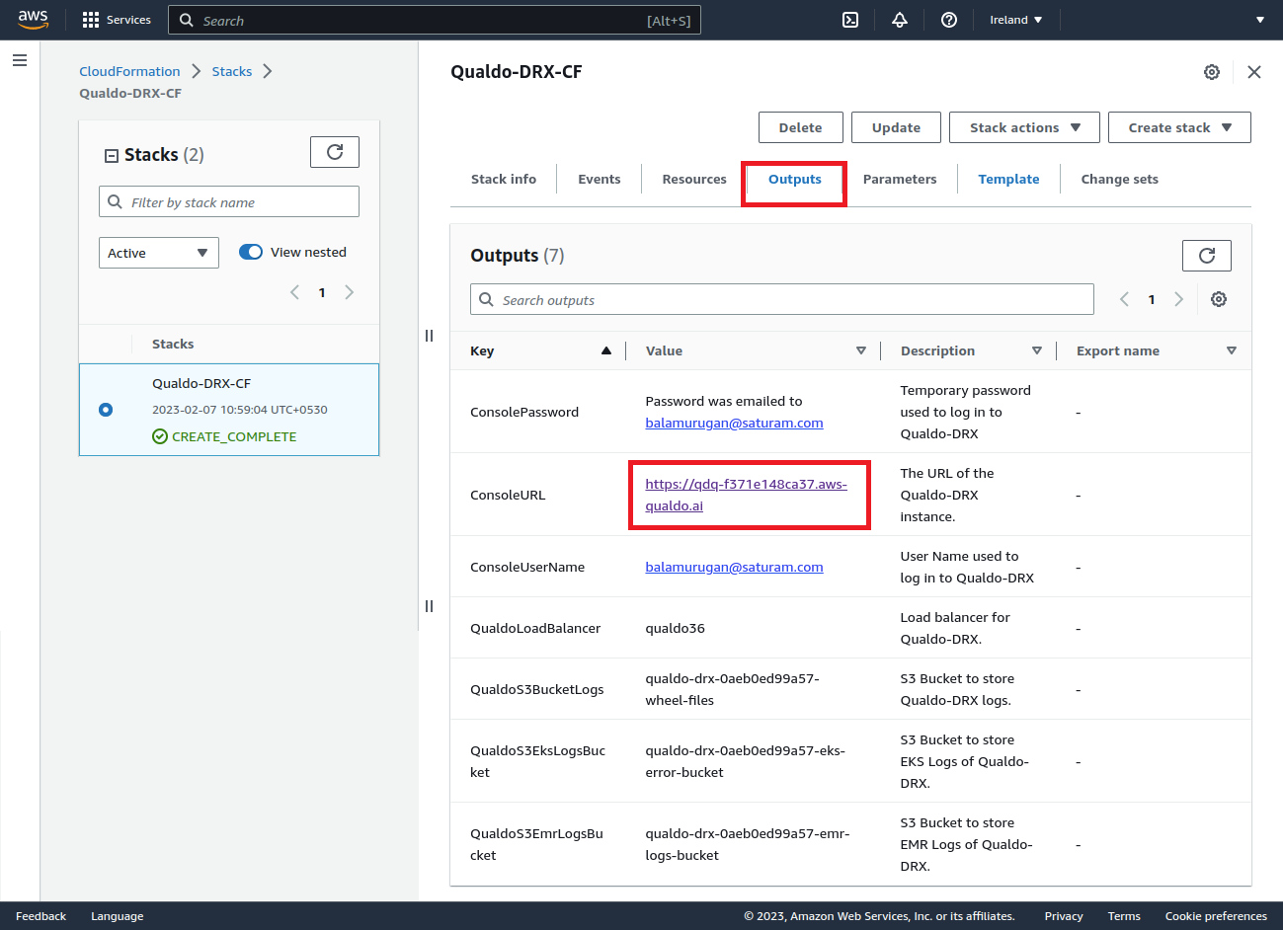Screen dimensions: 1283x930
Task: Click the ConsolePassword email address link
Action: coord(734,423)
